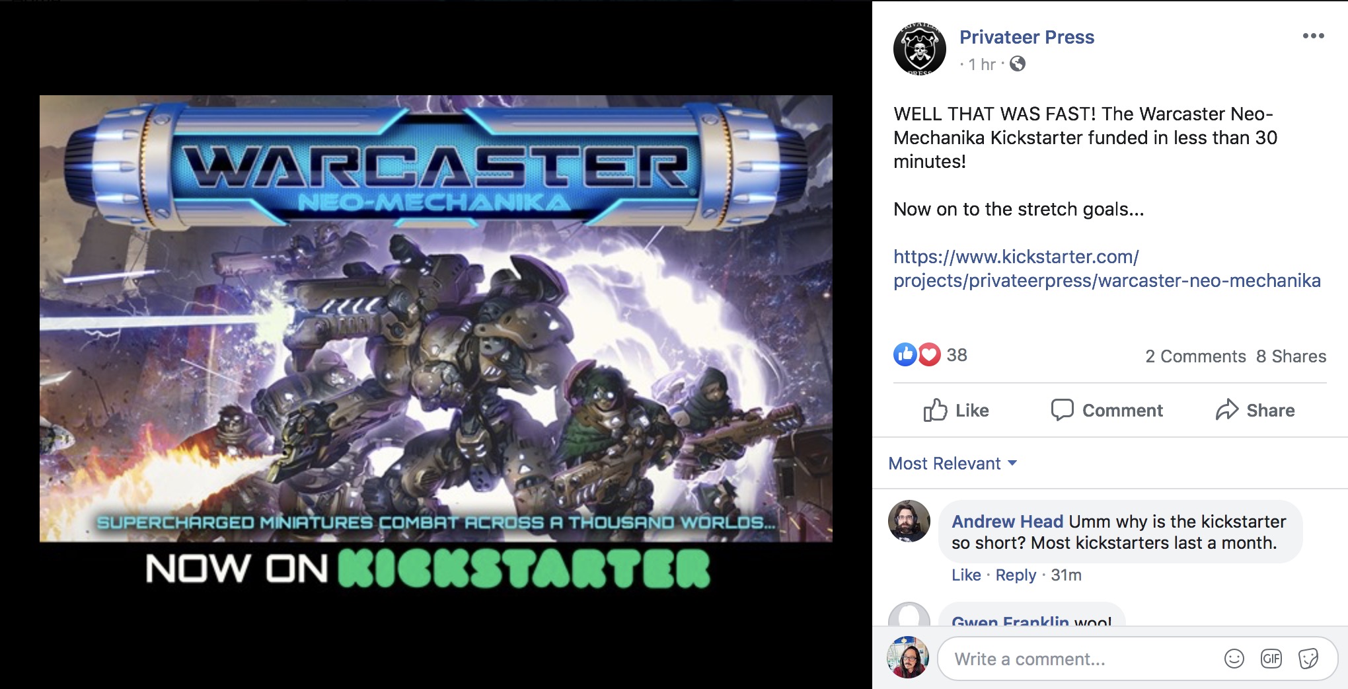Click the Comment button under the post
1348x689 pixels.
(x=1107, y=411)
